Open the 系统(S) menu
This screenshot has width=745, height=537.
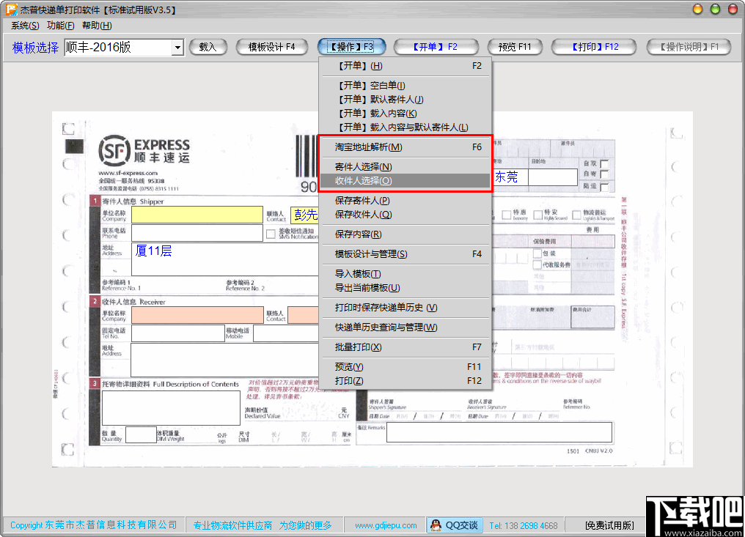[x=25, y=26]
